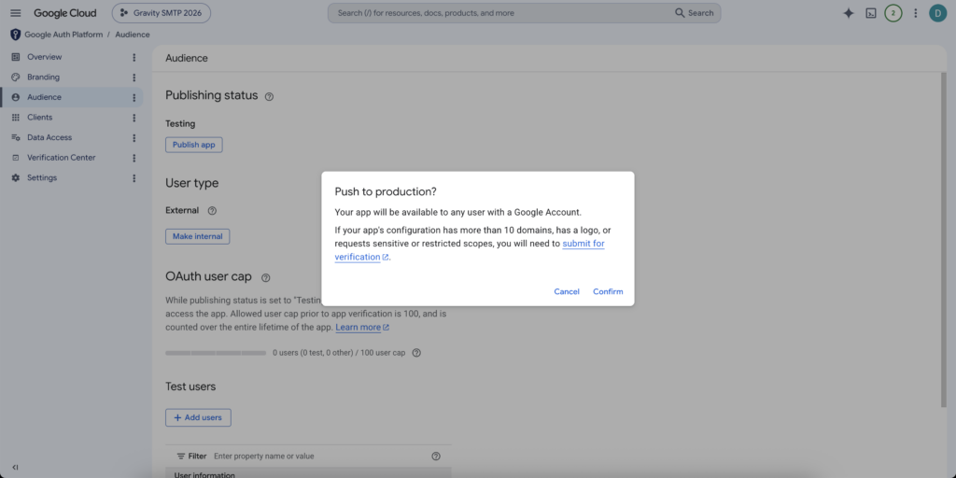The width and height of the screenshot is (956, 478).
Task: Open the Gravity SMTP 2026 project picker
Action: [x=161, y=13]
